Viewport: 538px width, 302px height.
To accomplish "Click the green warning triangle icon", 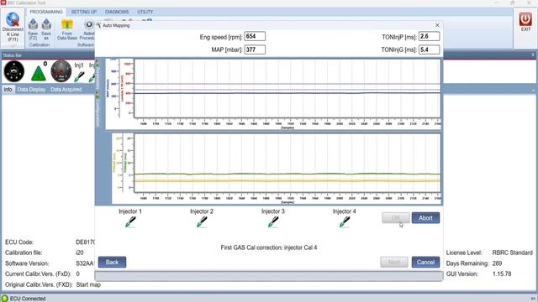I will (x=39, y=74).
